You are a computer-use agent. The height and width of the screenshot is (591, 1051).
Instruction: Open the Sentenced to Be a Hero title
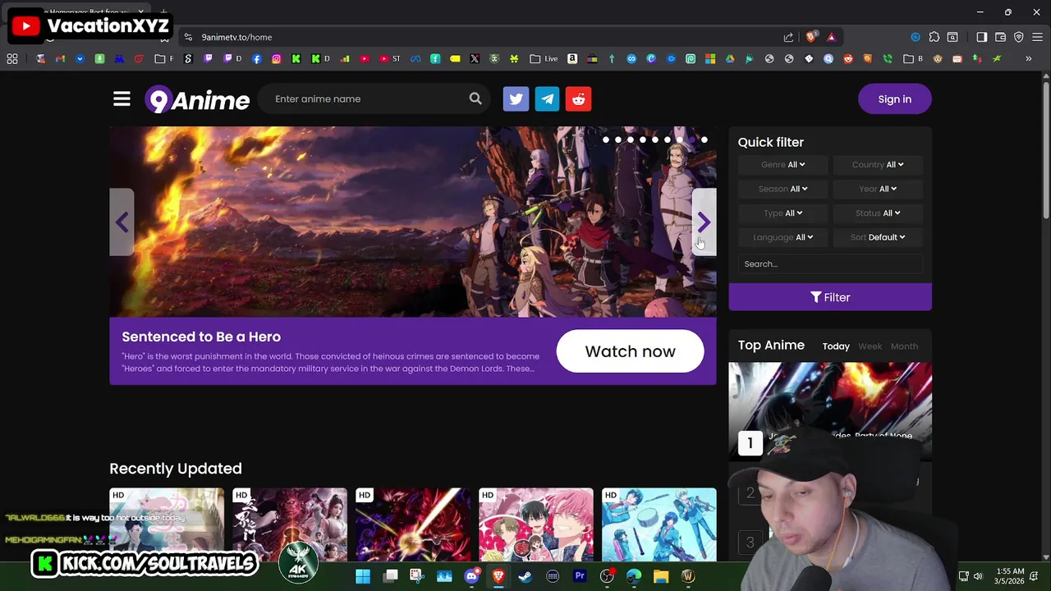point(201,337)
